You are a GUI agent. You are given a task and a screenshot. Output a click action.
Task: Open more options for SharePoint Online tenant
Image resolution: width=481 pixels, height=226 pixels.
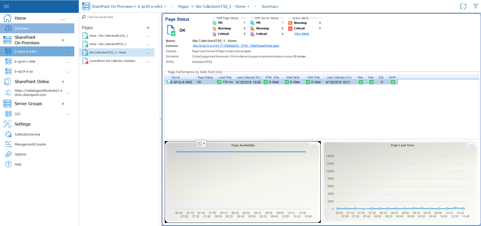point(68,93)
